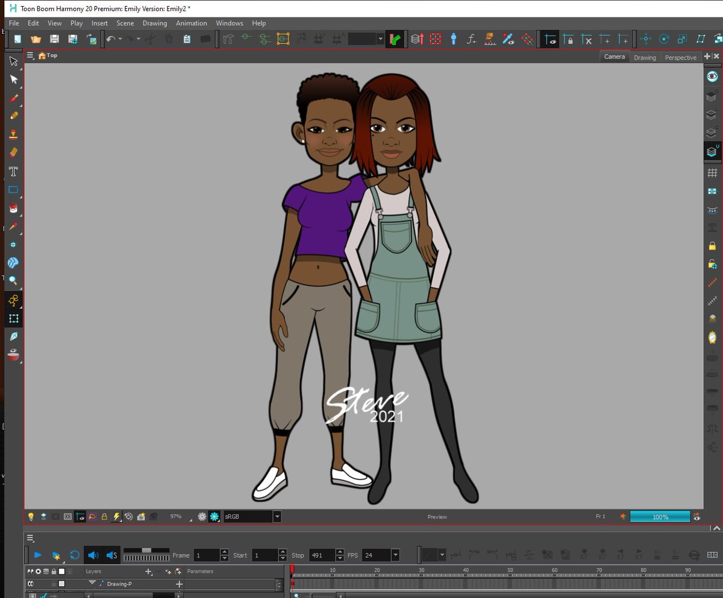Click the cyan 100% zoom indicator bar

[660, 516]
